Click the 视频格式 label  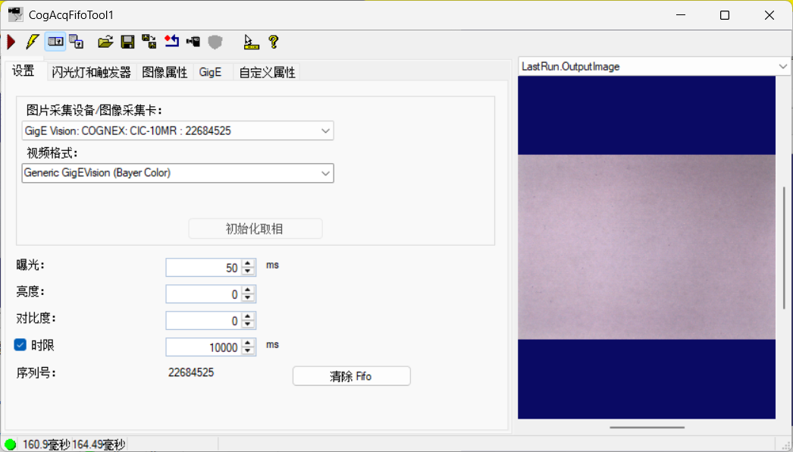point(52,153)
